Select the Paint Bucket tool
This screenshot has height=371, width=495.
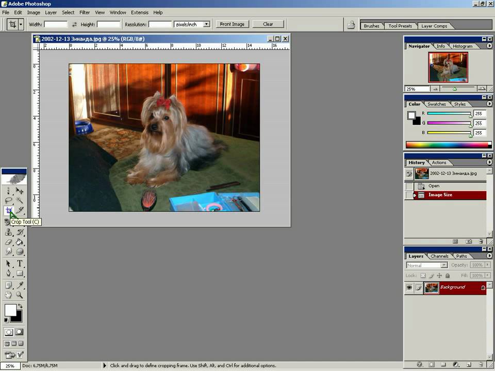[x=20, y=242]
